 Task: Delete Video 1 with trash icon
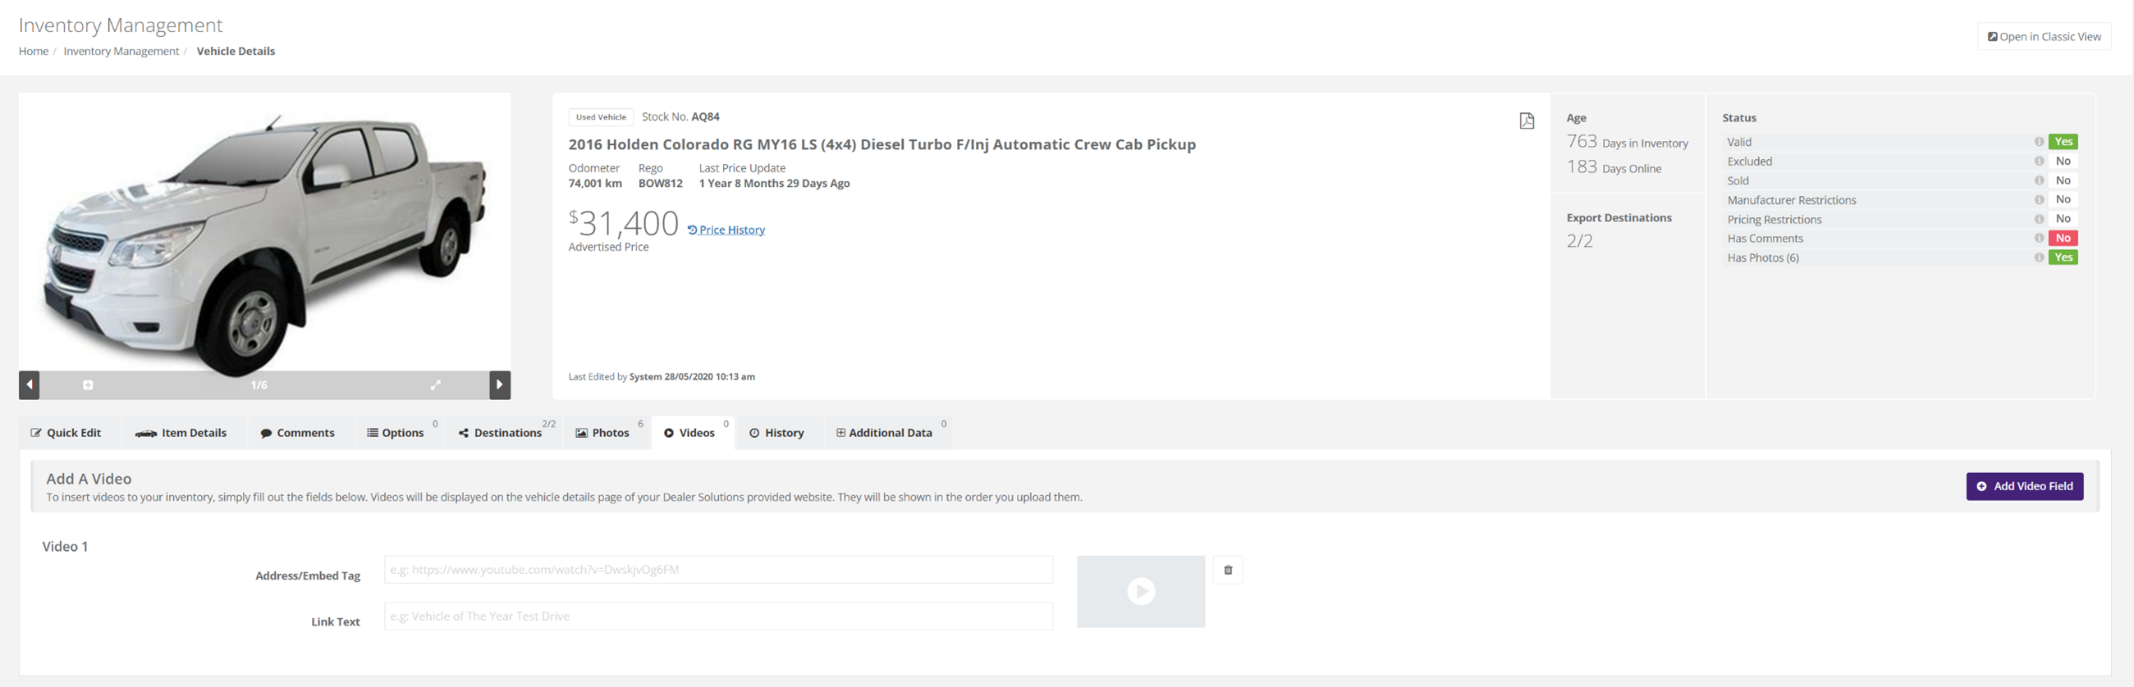point(1228,570)
